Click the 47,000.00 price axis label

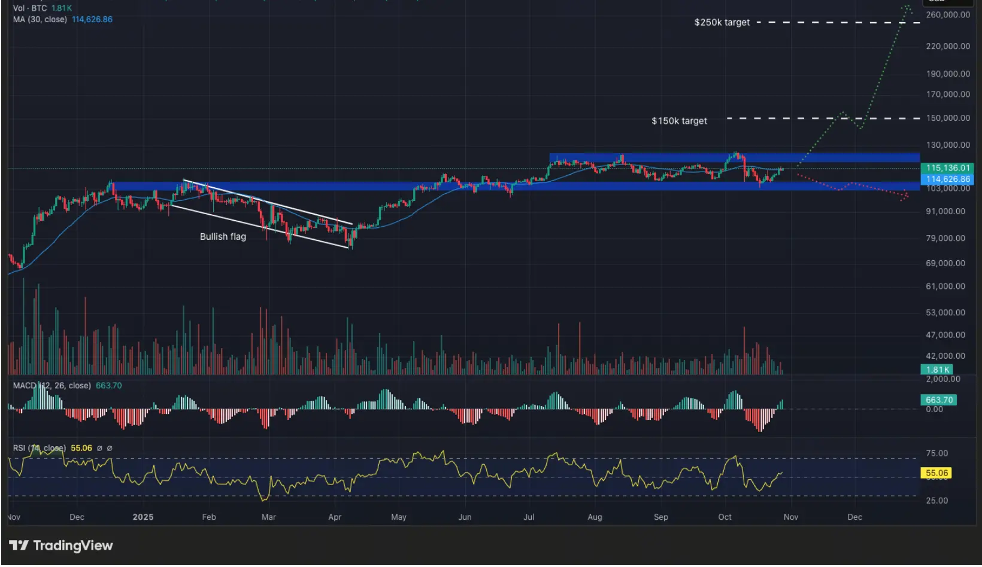click(945, 335)
